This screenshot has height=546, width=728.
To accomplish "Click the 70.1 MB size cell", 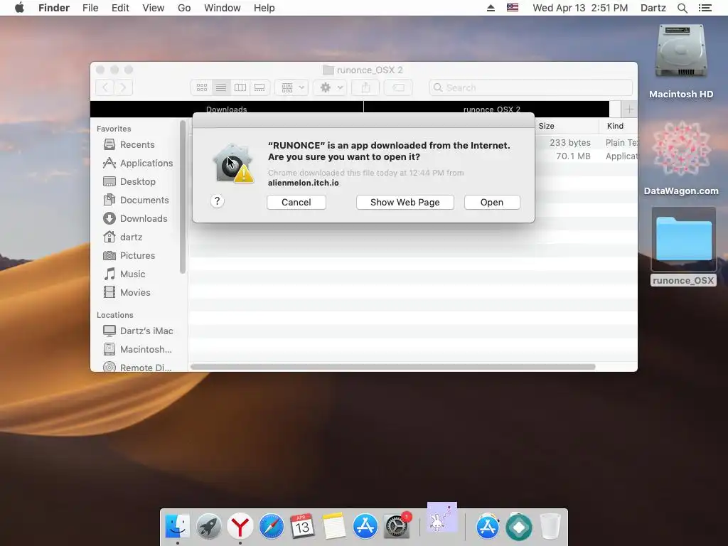I will (573, 156).
